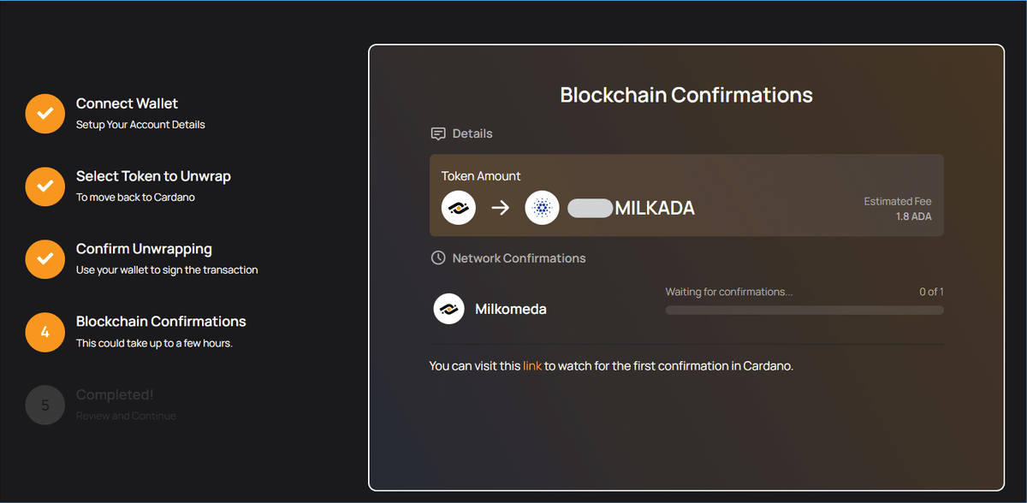The width and height of the screenshot is (1027, 503).
Task: Click the Milkomeda network row logo
Action: point(449,309)
